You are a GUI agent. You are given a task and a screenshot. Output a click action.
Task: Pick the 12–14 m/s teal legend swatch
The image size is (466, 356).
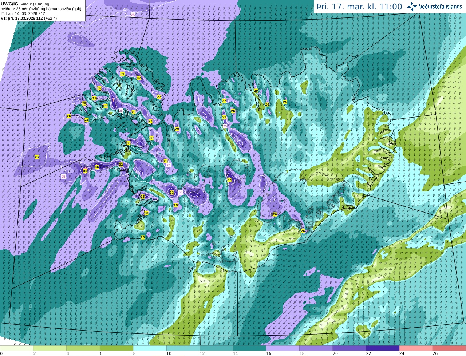(x=216, y=348)
